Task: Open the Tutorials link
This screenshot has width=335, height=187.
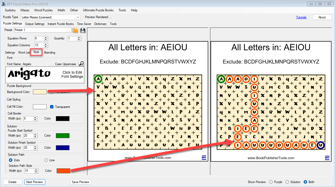Action: tap(301, 17)
